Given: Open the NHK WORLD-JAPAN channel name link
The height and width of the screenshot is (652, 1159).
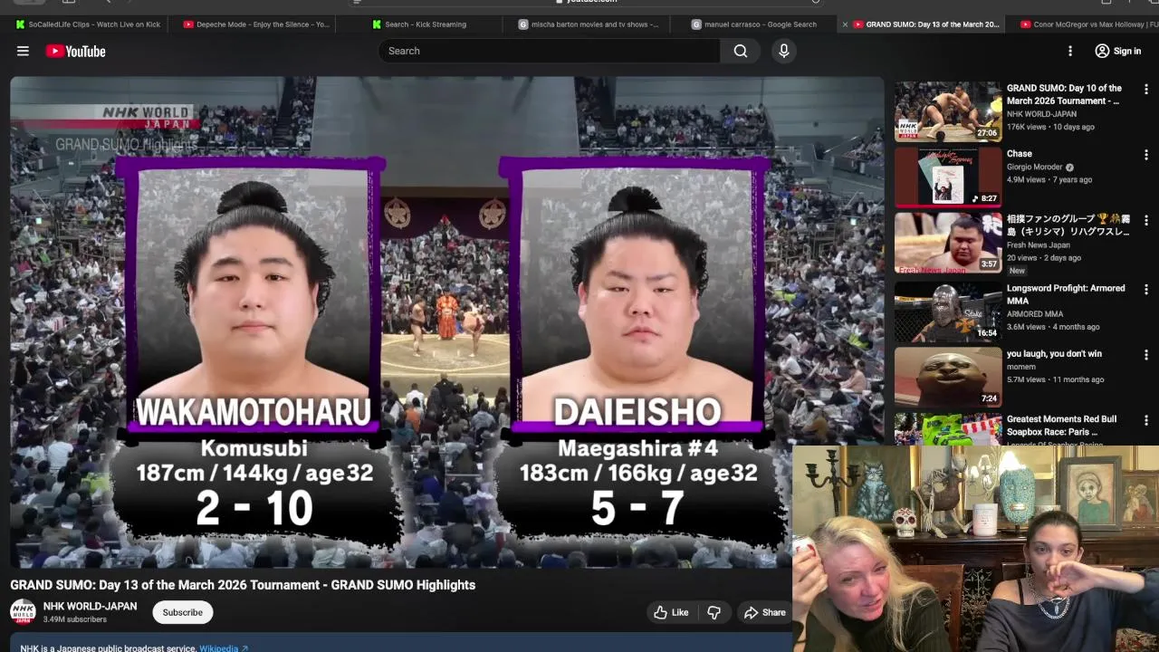Looking at the screenshot, I should click(x=90, y=607).
